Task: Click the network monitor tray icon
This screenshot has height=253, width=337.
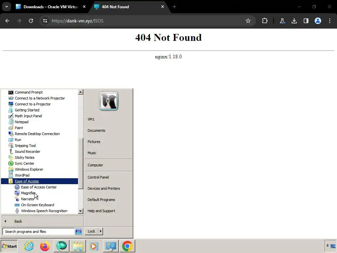Action: [x=333, y=246]
